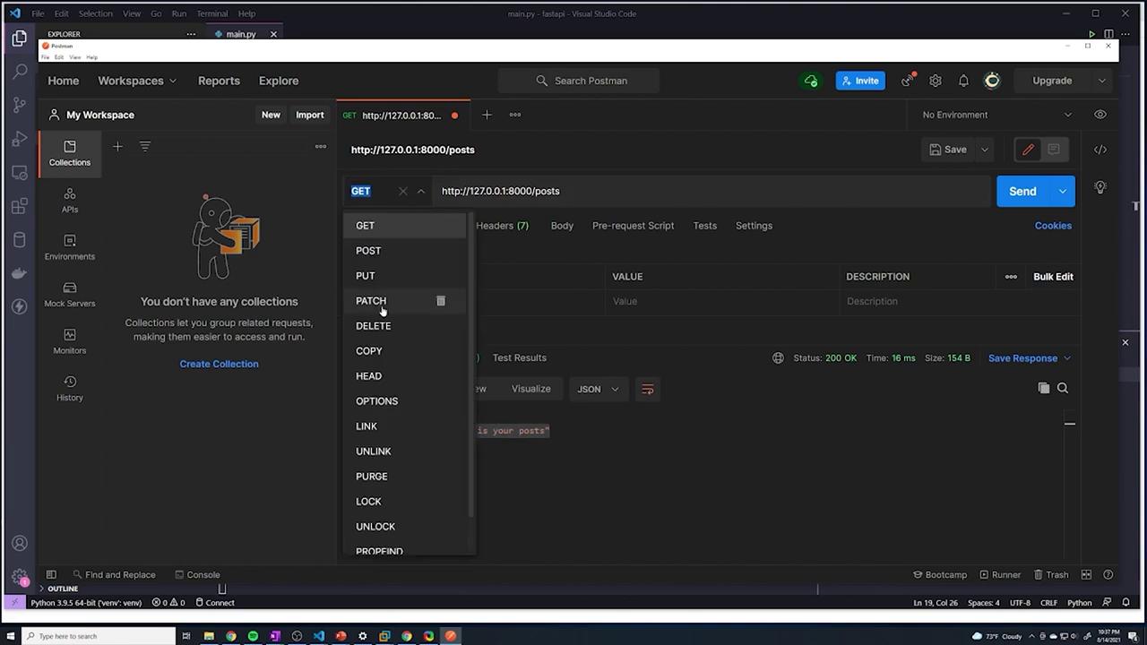The width and height of the screenshot is (1147, 645).
Task: Open Spotify from the taskbar
Action: click(253, 636)
